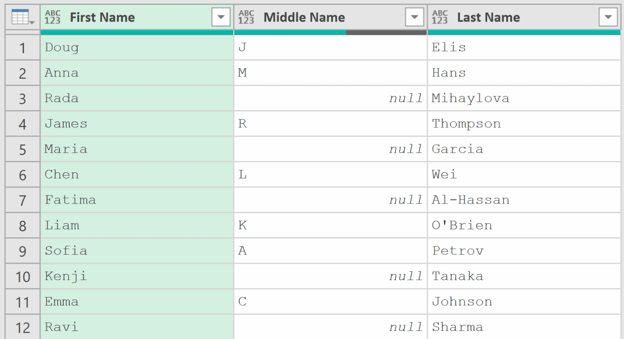Select row number 10
Image resolution: width=624 pixels, height=339 pixels.
tap(22, 276)
